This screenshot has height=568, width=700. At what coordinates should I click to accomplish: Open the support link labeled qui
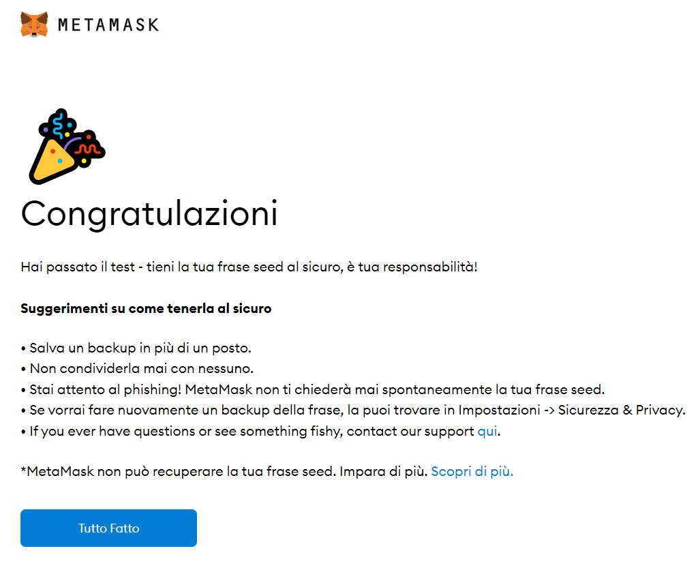click(487, 432)
